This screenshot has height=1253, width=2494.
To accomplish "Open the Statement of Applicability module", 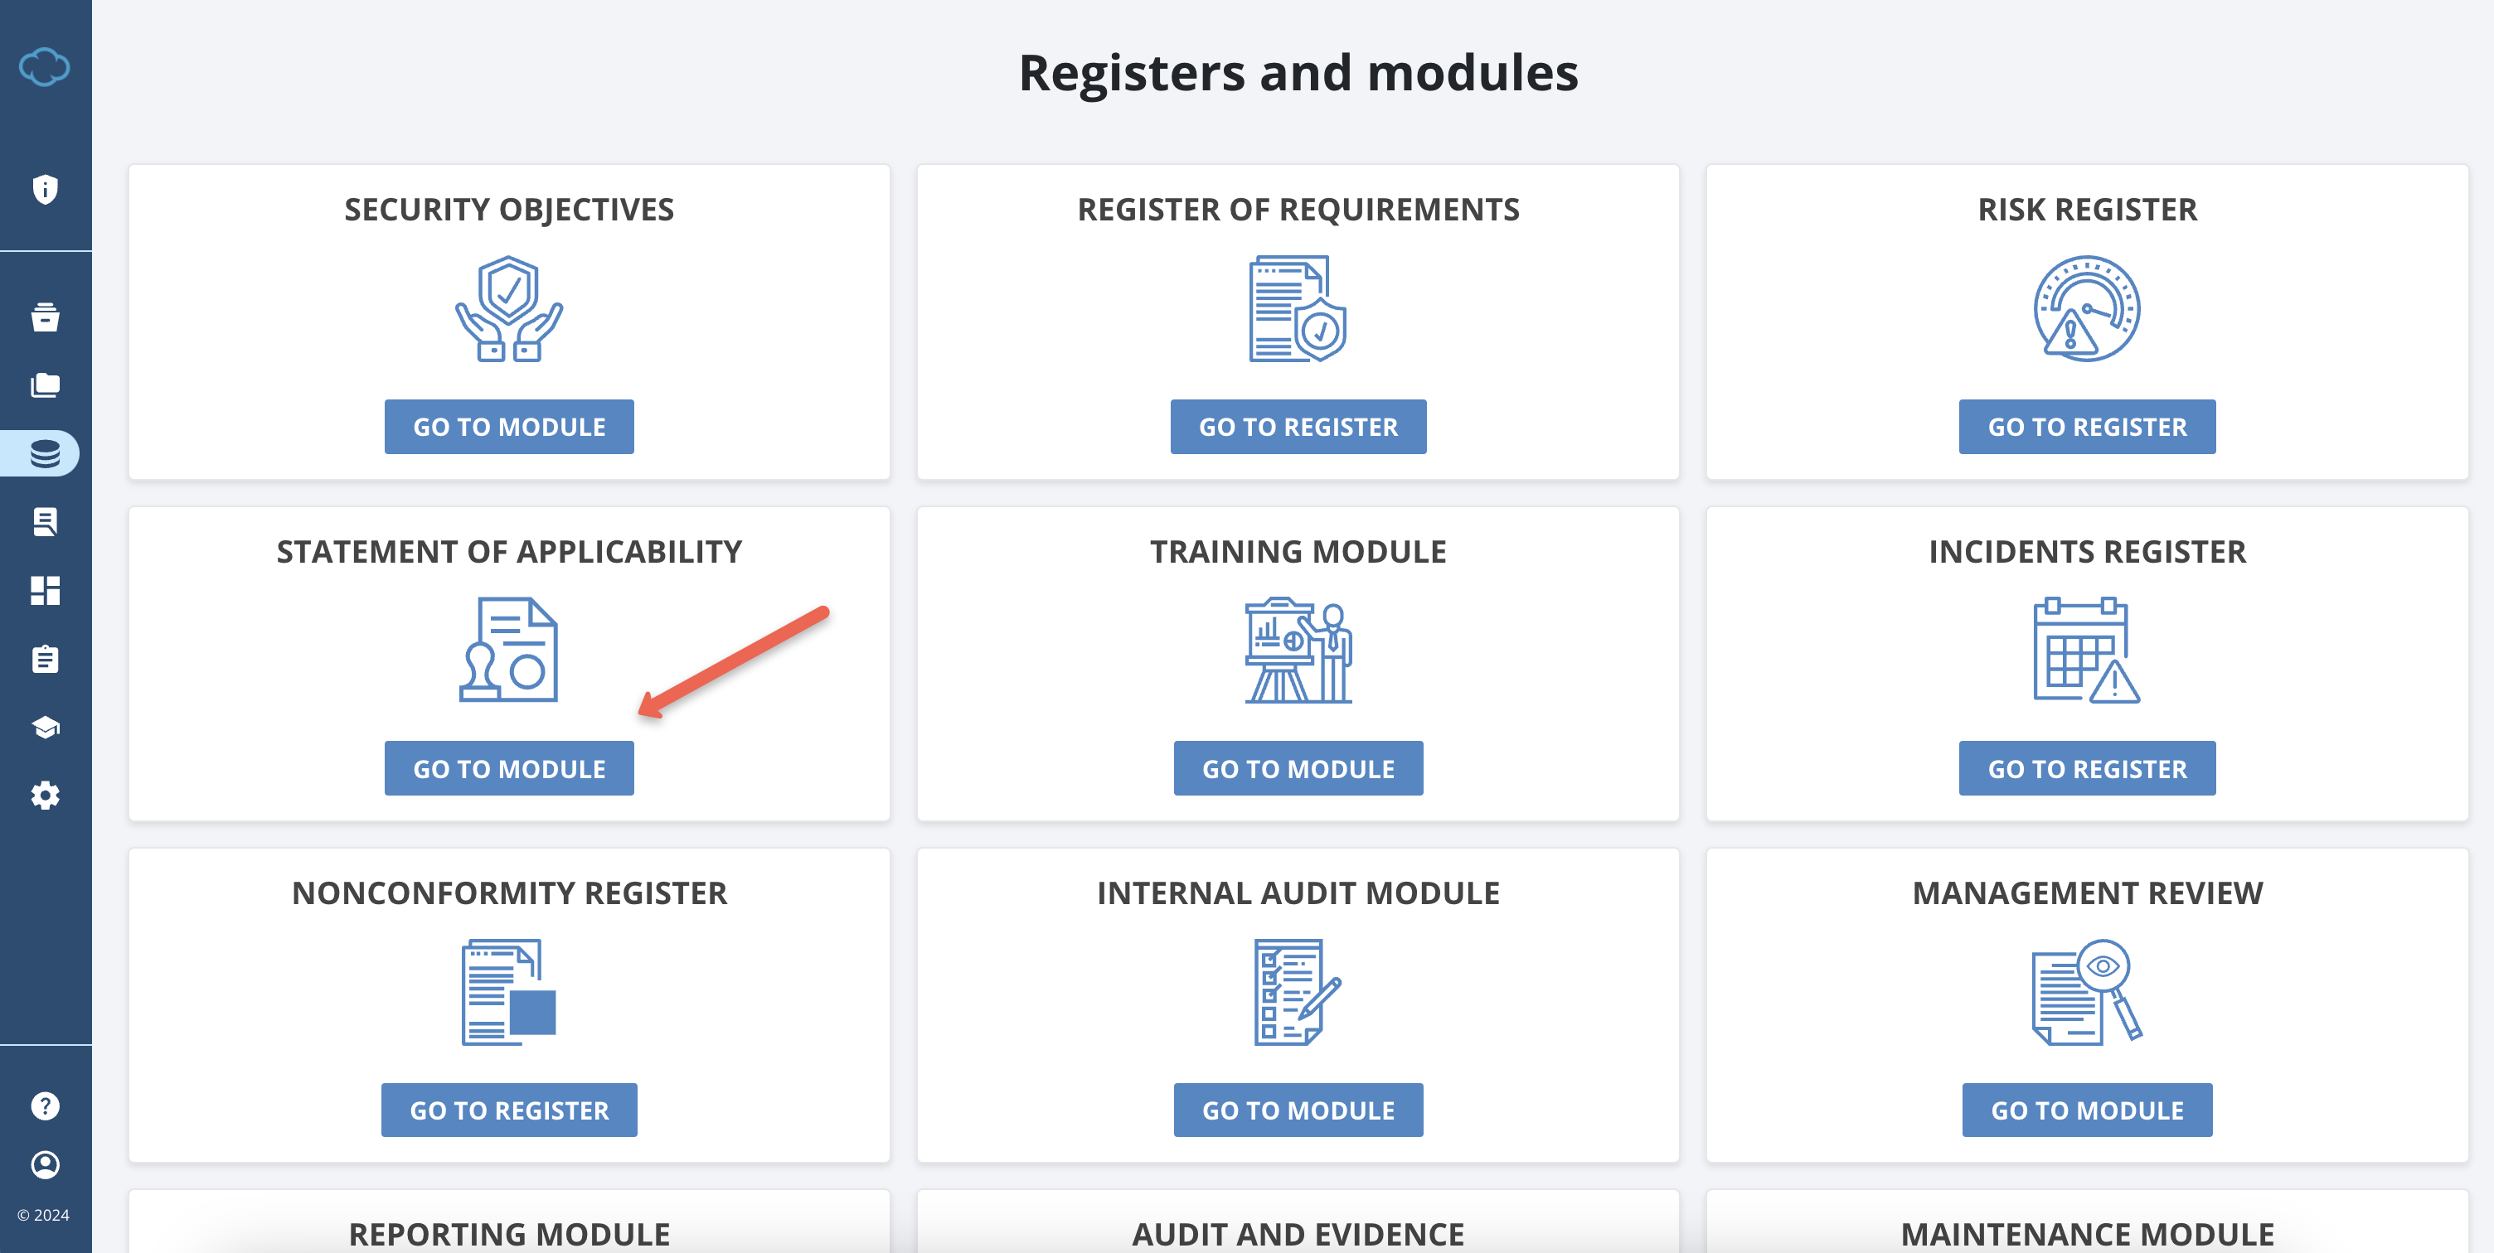I will 508,768.
